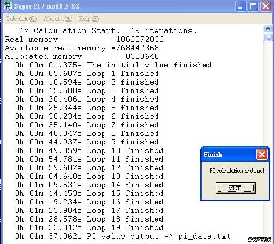Screen dimensions: 274x244
Task: Click the 'Loop 8 finished' line
Action: click(x=87, y=134)
